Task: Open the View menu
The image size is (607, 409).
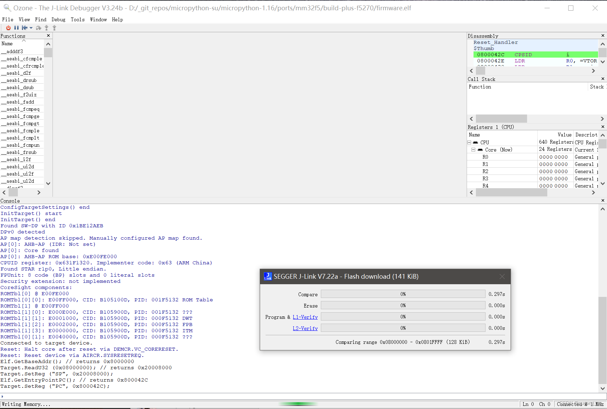Action: (x=24, y=20)
